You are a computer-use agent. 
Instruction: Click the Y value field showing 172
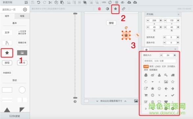(x=172, y=20)
